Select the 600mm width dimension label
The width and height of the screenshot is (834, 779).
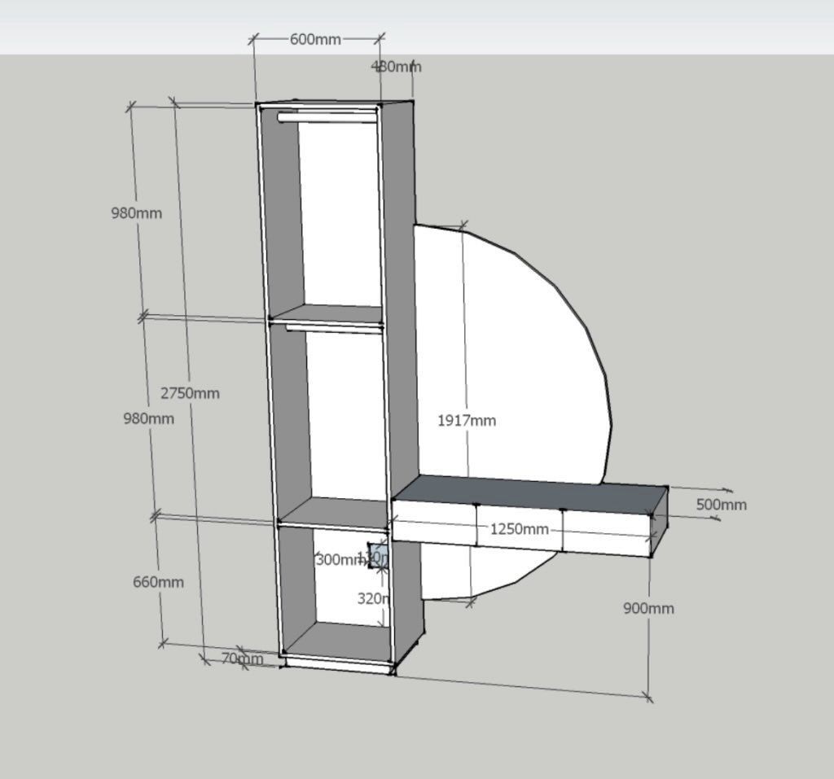pos(315,39)
